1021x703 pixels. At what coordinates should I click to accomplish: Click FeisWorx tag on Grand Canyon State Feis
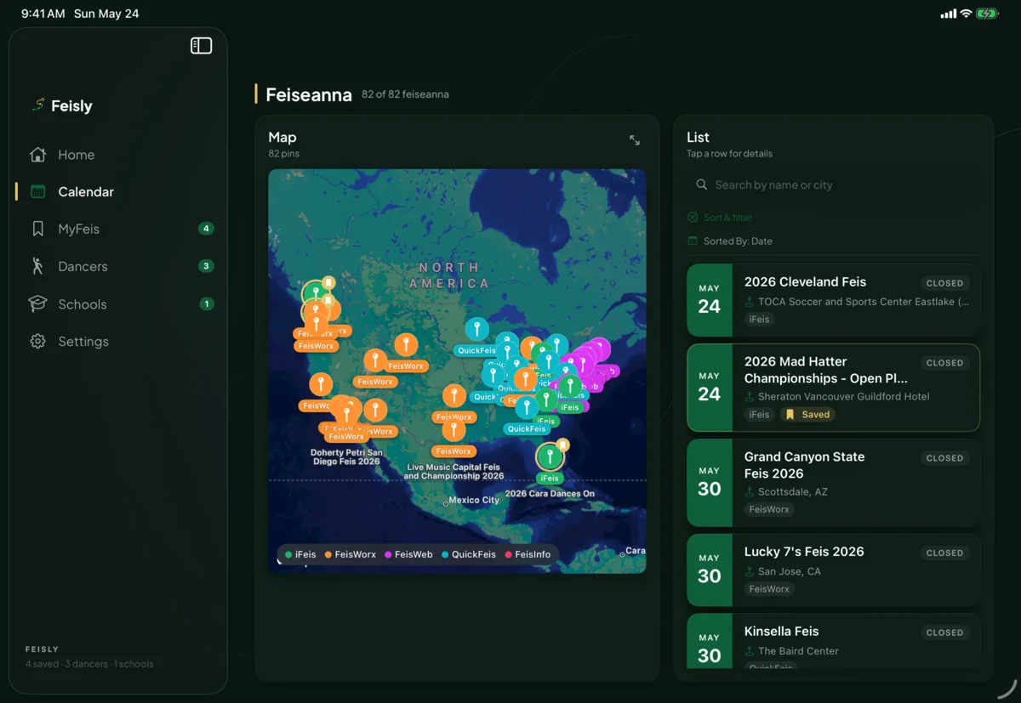point(769,509)
